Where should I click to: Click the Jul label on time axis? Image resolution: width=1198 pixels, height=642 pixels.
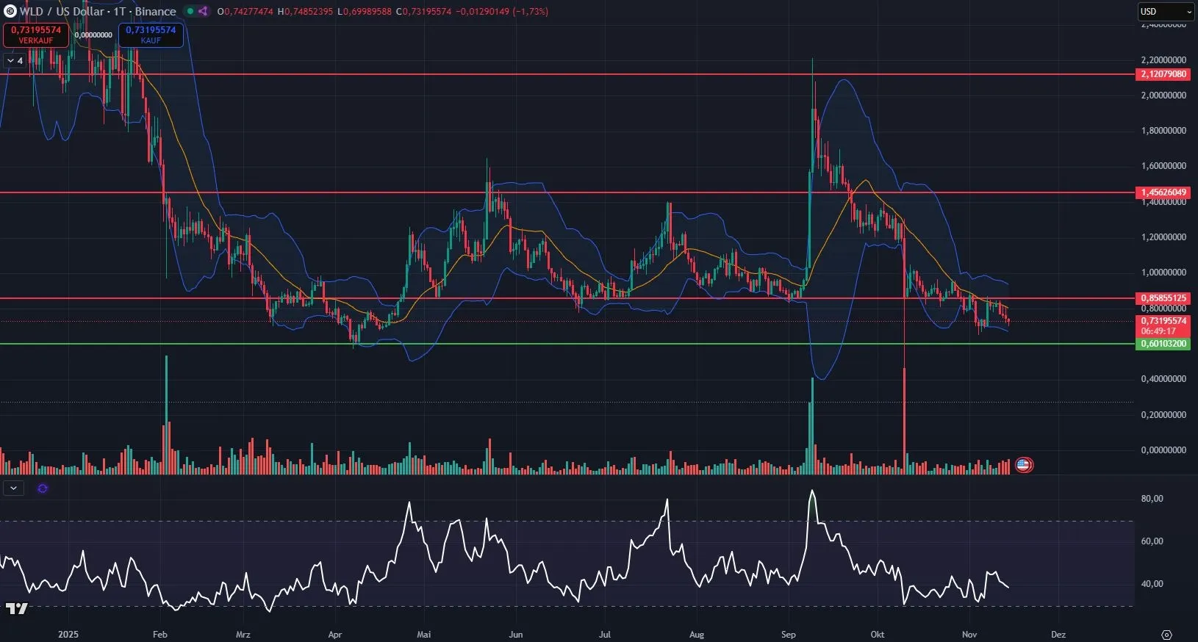[605, 634]
